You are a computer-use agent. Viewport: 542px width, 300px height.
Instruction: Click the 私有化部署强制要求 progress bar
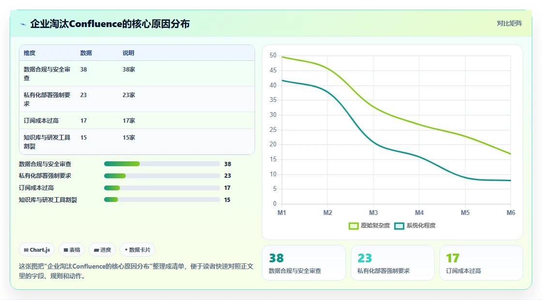162,176
